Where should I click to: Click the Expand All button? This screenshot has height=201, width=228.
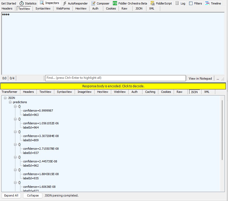coord(11,195)
